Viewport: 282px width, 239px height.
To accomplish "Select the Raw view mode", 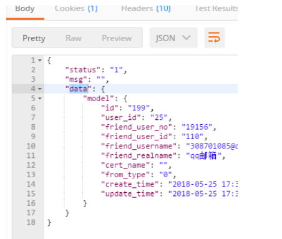I will (x=74, y=38).
